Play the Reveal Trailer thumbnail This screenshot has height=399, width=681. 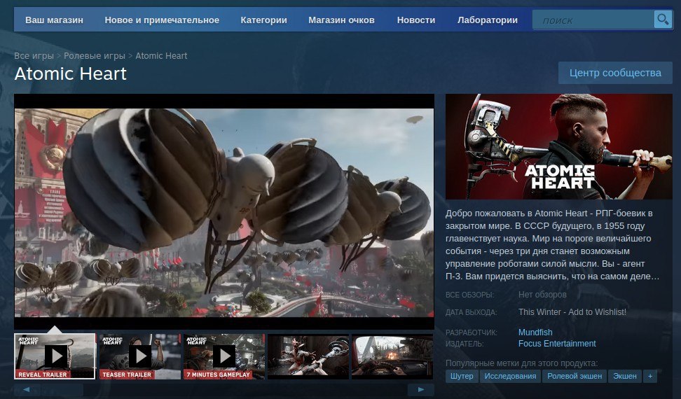[x=55, y=356]
